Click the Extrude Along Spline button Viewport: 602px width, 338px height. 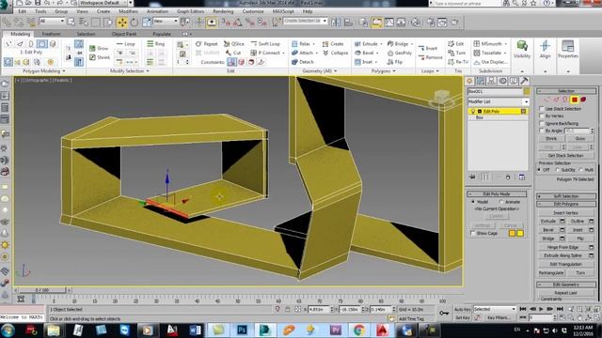(x=562, y=255)
